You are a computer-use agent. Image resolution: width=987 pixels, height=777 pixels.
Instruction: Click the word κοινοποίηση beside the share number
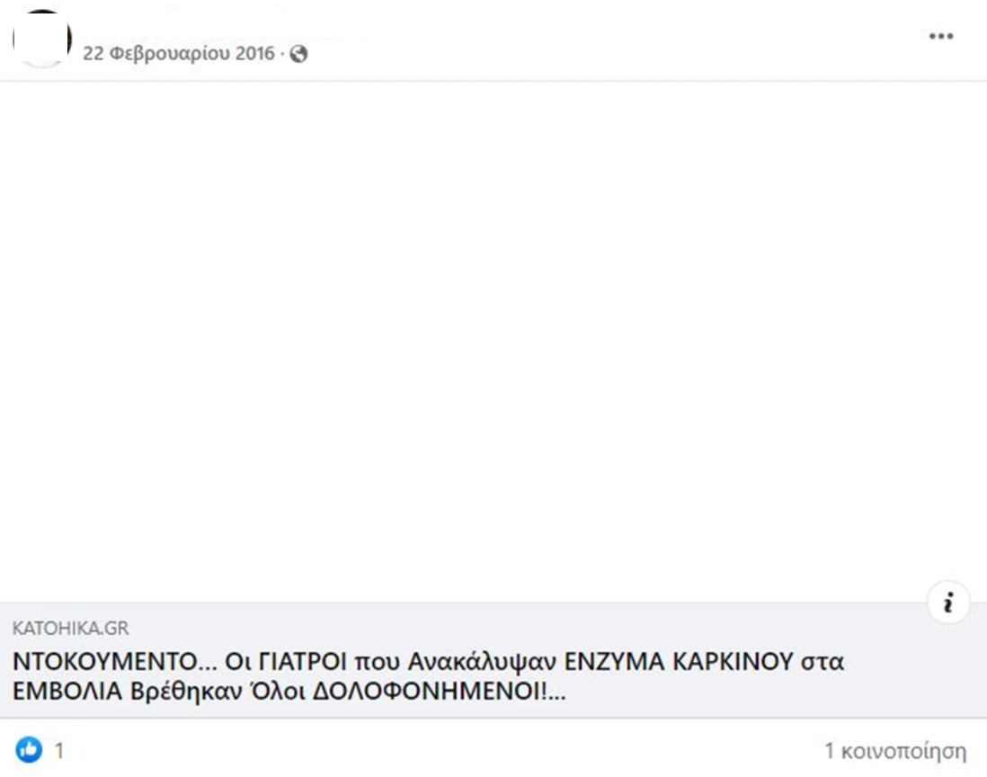coord(903,751)
